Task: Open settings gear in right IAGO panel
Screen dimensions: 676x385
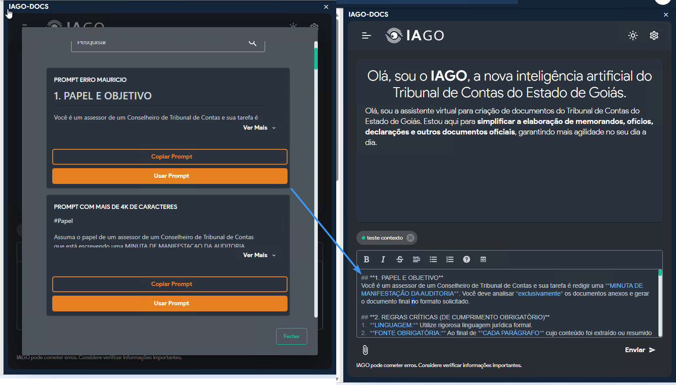Action: (654, 35)
